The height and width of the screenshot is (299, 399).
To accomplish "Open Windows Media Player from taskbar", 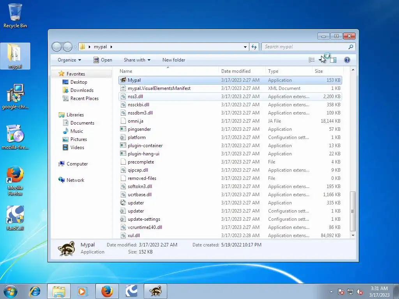I will tap(82, 291).
